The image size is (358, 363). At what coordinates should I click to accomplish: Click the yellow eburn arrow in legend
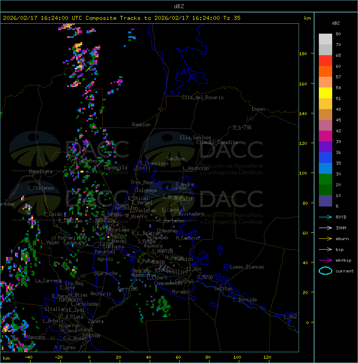(325, 239)
